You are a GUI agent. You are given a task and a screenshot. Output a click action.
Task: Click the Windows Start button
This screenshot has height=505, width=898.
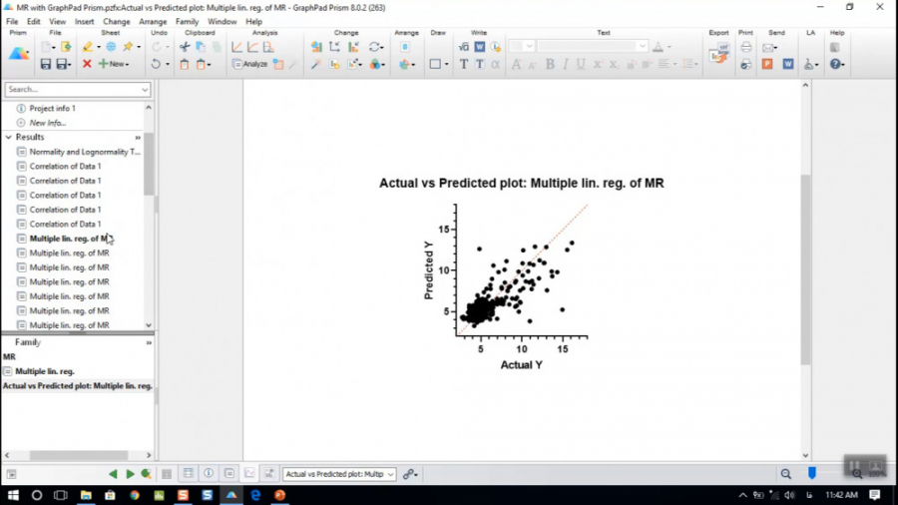click(x=13, y=495)
